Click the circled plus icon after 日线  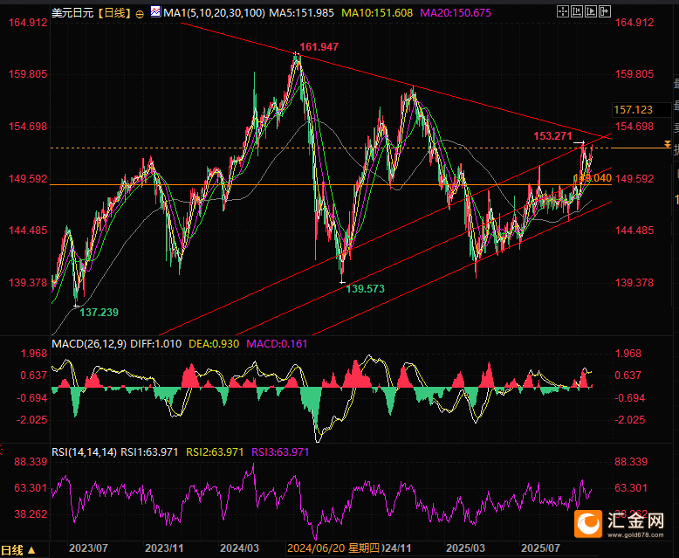(140, 14)
